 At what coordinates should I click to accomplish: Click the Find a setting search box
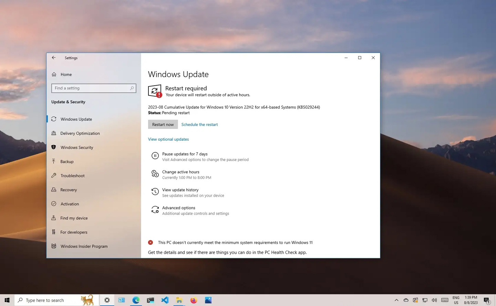[x=94, y=88]
